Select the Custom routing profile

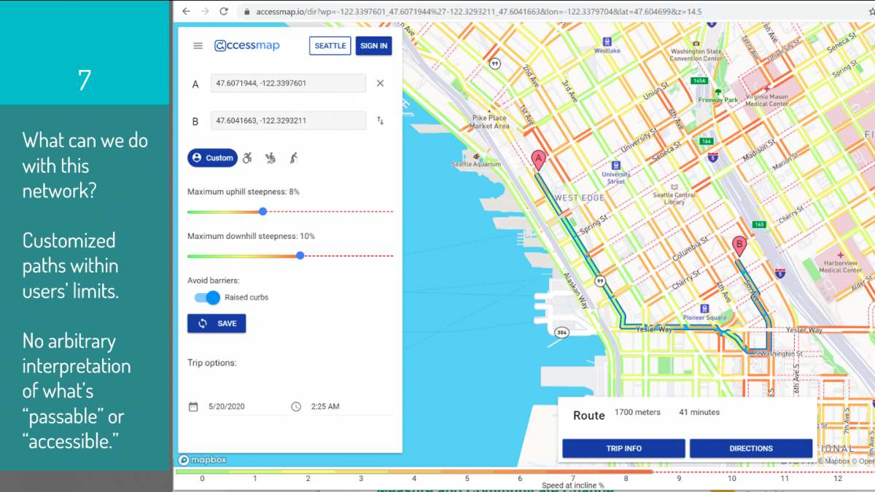coord(212,157)
